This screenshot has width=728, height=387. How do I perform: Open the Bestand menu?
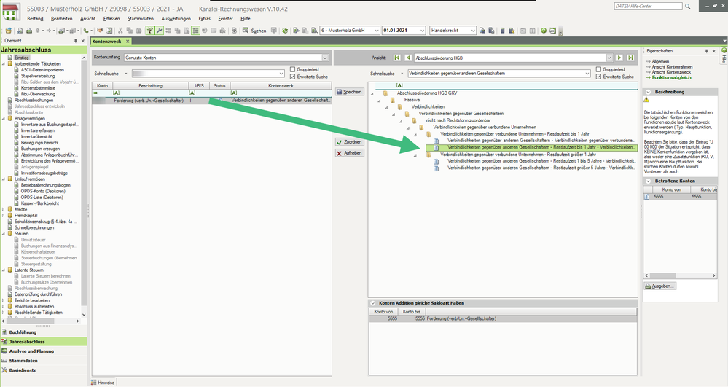[x=35, y=18]
